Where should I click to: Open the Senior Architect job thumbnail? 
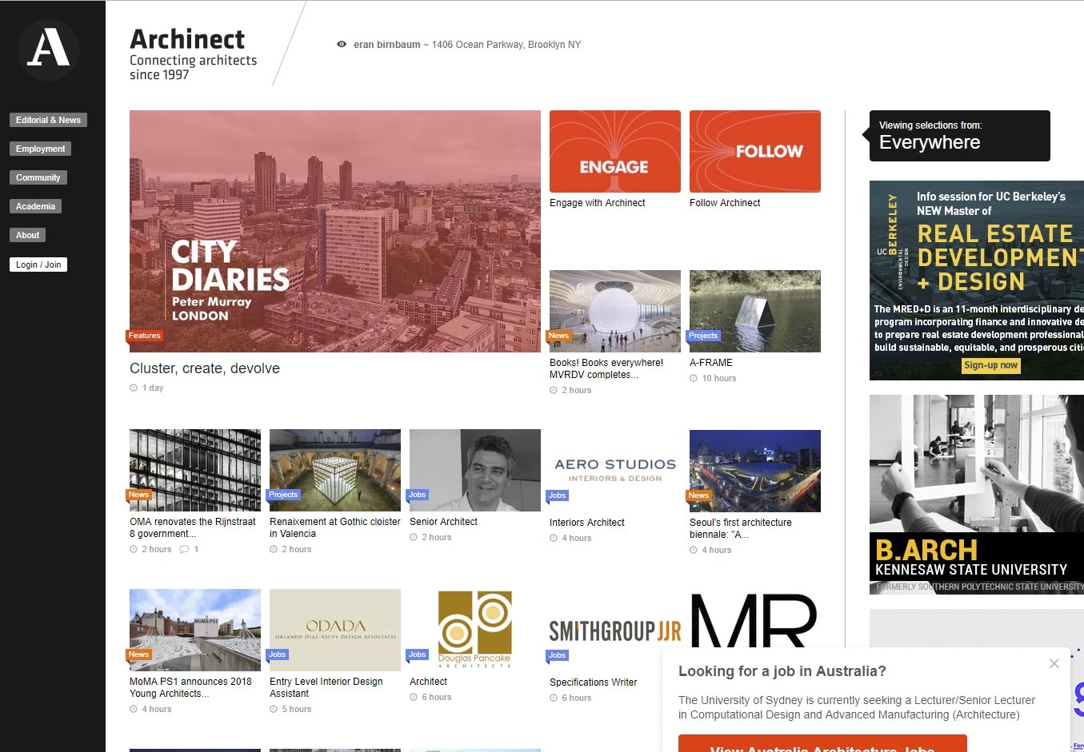pos(475,470)
